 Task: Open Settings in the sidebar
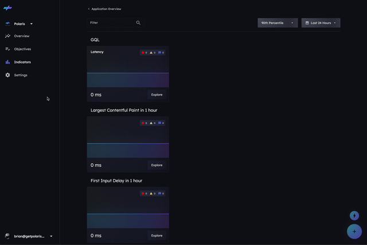[21, 75]
